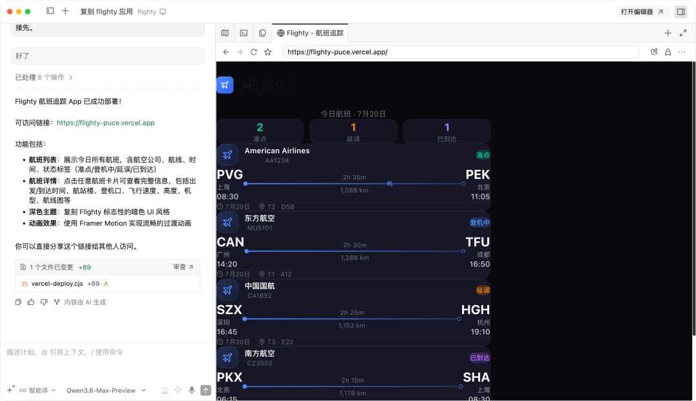The height and width of the screenshot is (401, 696).
Task: Click the purple 已到达 status badge
Action: point(480,358)
